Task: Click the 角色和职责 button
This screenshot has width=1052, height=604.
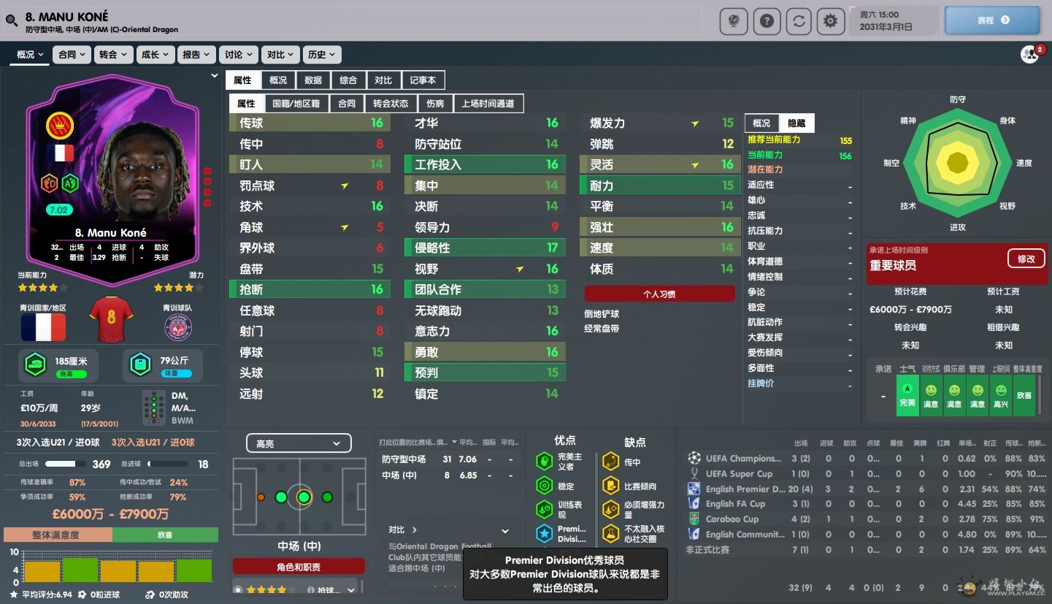Action: 299,567
